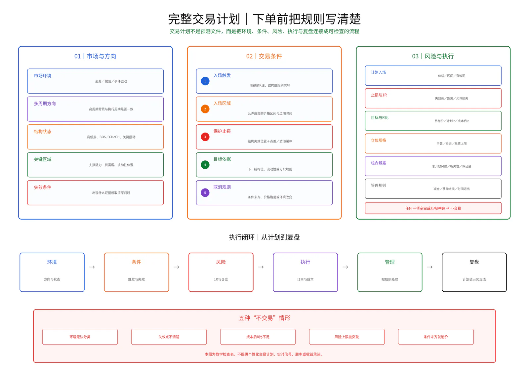Click the text 明确的K线、结构或规则信号
Screen dimensions: 529x374
coord(270,85)
